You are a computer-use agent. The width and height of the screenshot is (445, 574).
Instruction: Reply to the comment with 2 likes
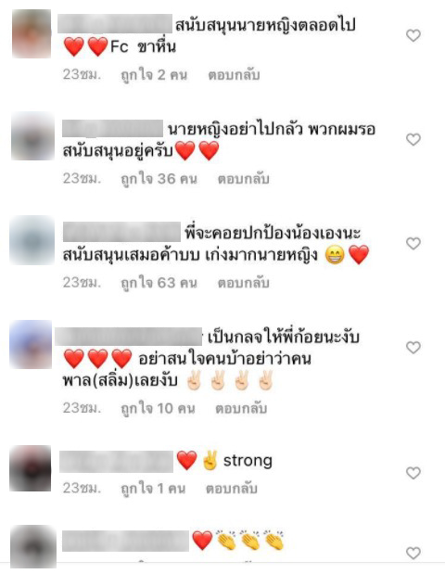[x=234, y=75]
